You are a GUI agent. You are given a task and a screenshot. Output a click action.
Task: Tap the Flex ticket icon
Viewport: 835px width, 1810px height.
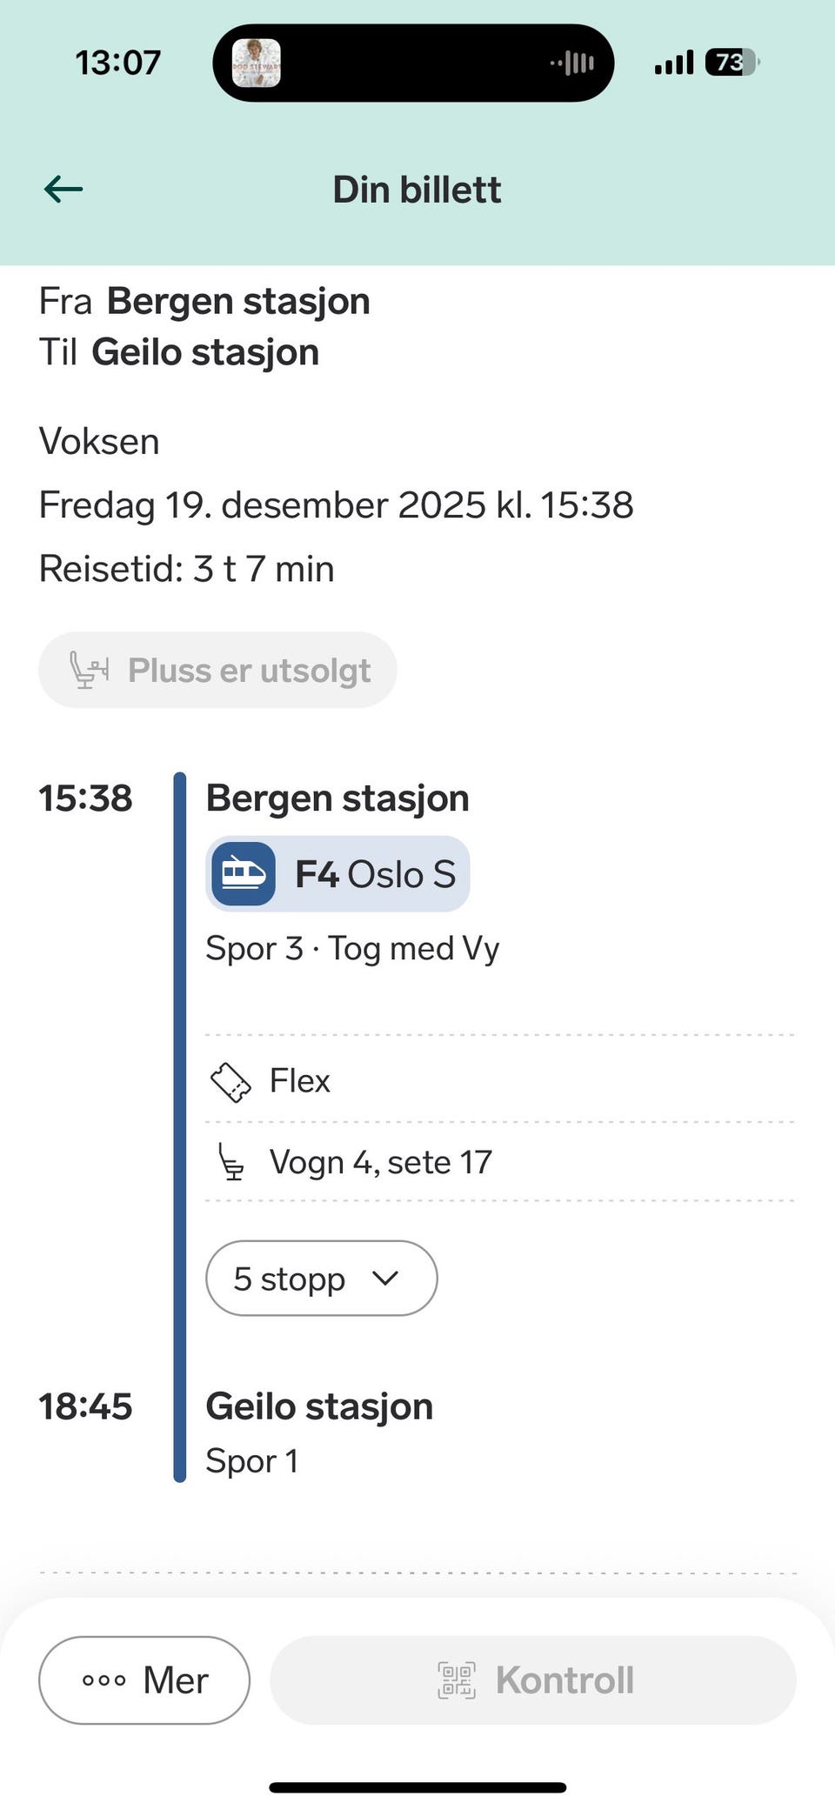[230, 1082]
